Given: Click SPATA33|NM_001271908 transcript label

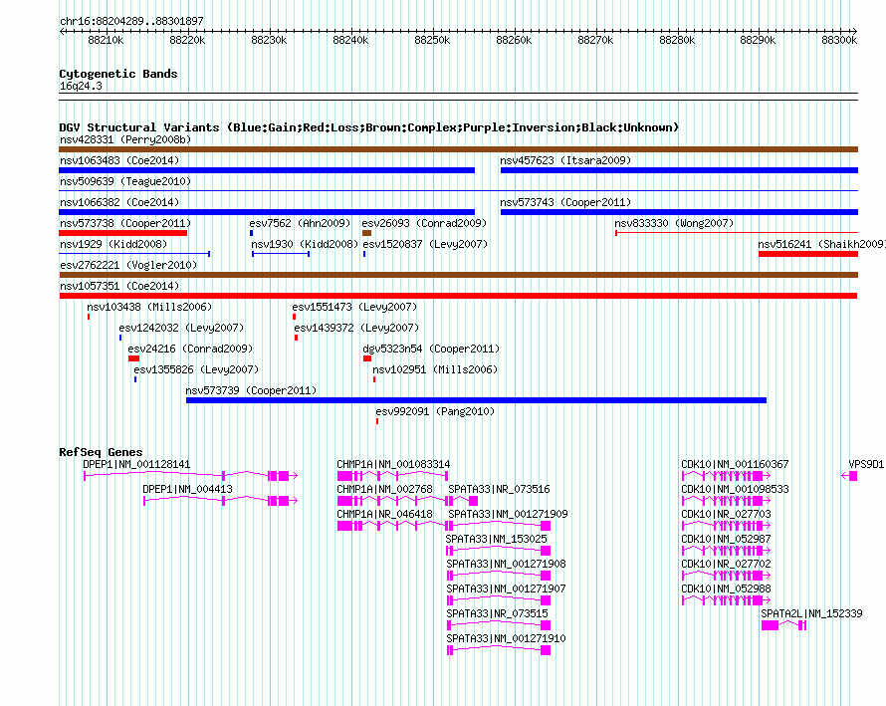Looking at the screenshot, I should [x=507, y=564].
